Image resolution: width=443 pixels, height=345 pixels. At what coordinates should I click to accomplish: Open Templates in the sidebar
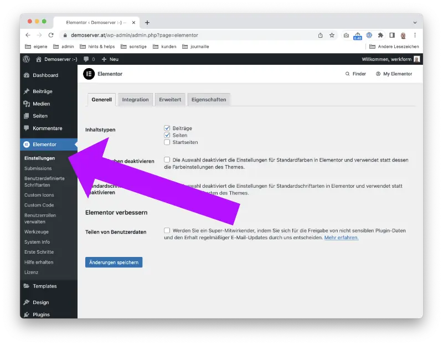[x=49, y=286]
